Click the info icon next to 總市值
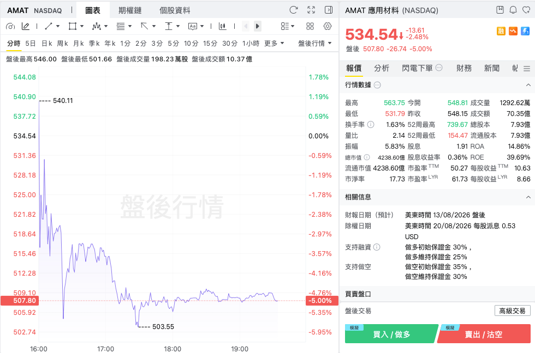The height and width of the screenshot is (353, 535). coord(367,157)
